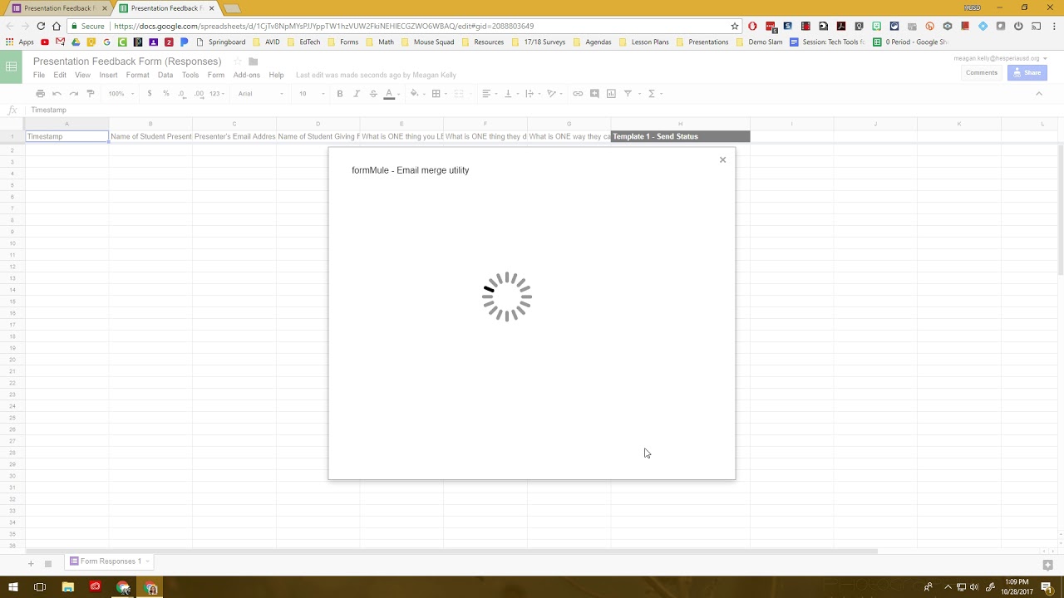The height and width of the screenshot is (598, 1064).
Task: Open the Arial font dropdown
Action: [x=260, y=93]
